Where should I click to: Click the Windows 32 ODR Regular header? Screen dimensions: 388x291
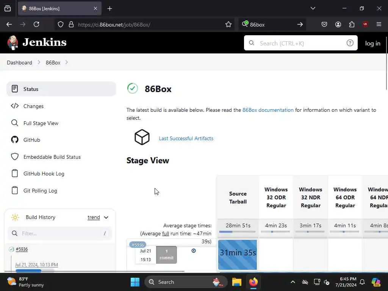276,197
